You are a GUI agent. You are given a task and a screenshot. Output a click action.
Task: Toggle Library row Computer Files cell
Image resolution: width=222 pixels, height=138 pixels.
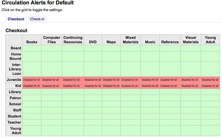tap(52, 92)
